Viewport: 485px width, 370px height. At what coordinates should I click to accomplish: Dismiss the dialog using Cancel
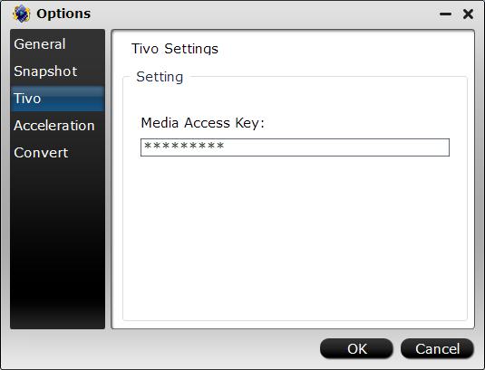(x=437, y=348)
